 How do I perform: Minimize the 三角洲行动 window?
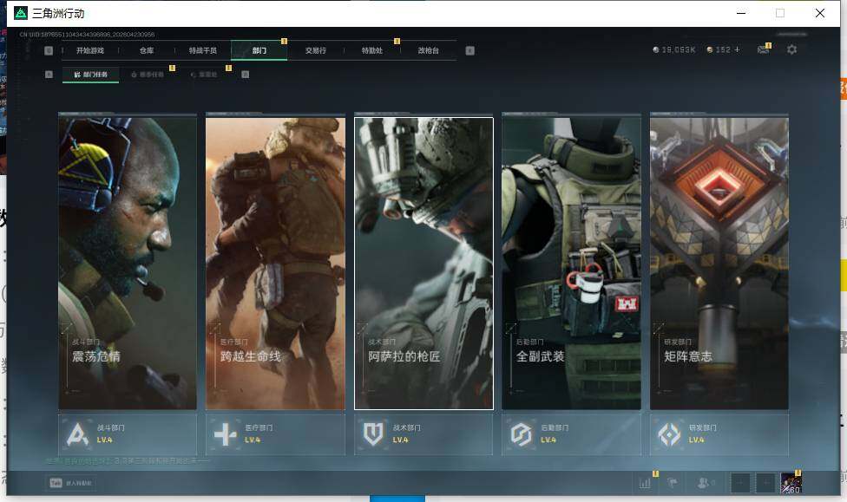tap(741, 13)
